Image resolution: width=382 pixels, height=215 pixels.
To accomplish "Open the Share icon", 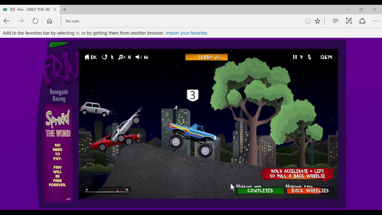I will (x=362, y=21).
